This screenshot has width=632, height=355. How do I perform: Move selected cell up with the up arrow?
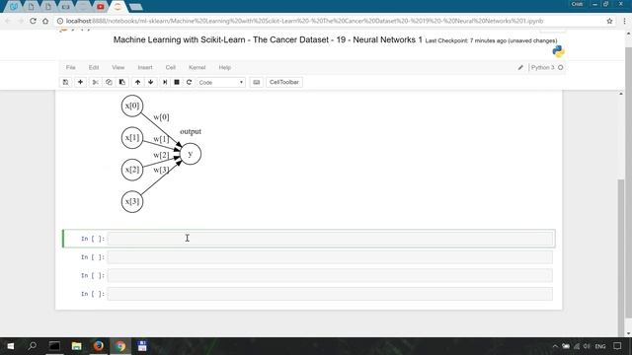pyautogui.click(x=137, y=82)
